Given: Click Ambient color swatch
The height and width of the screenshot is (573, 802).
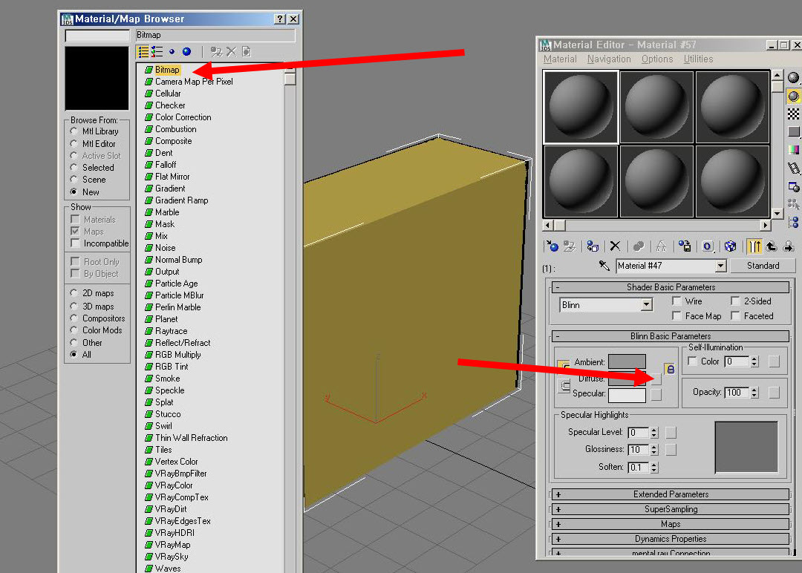Looking at the screenshot, I should 627,362.
